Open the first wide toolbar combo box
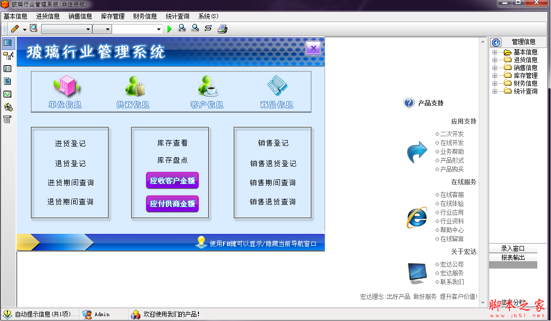This screenshot has width=551, height=321. pyautogui.click(x=67, y=29)
